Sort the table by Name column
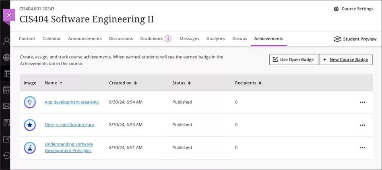The height and width of the screenshot is (170, 382). pyautogui.click(x=53, y=83)
